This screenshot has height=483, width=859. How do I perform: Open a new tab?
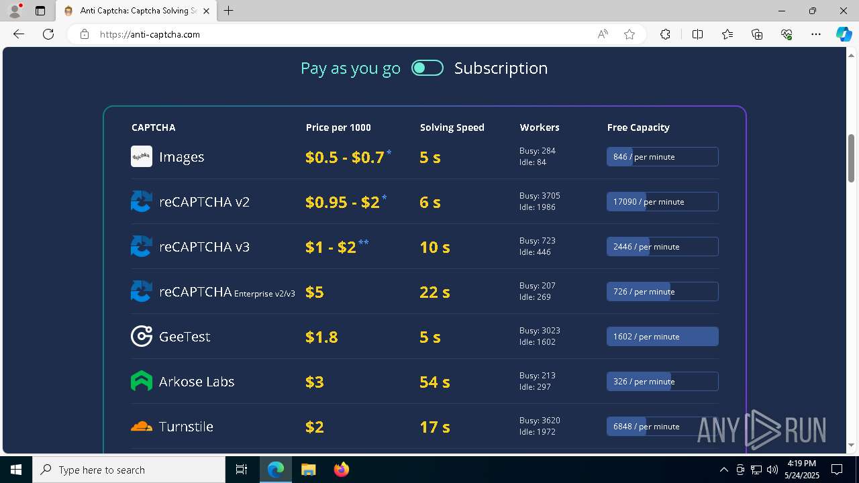tap(229, 11)
